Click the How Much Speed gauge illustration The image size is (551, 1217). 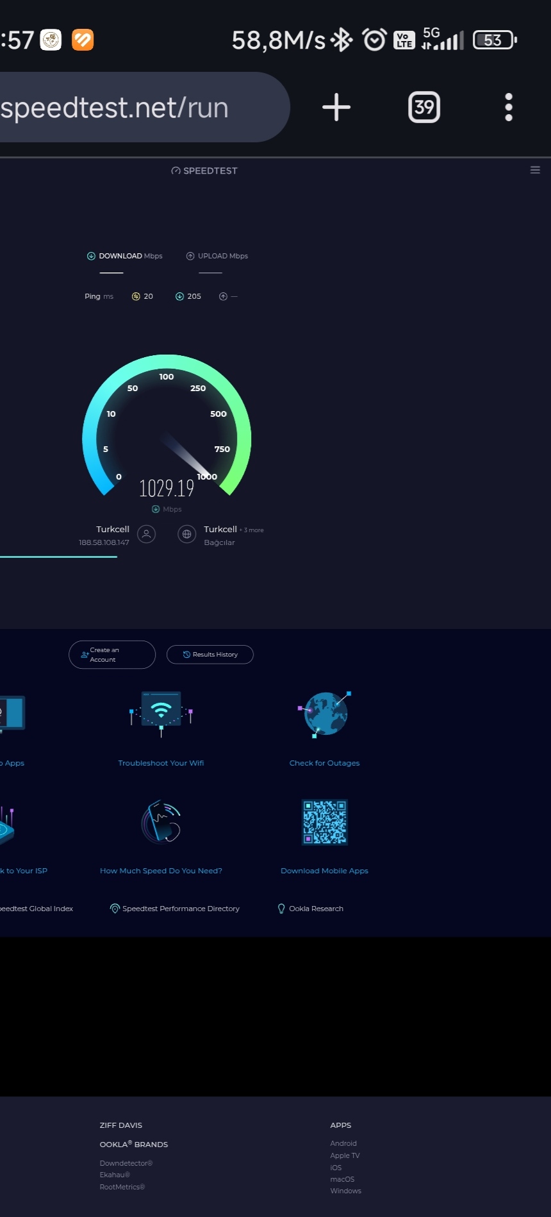[x=161, y=821]
